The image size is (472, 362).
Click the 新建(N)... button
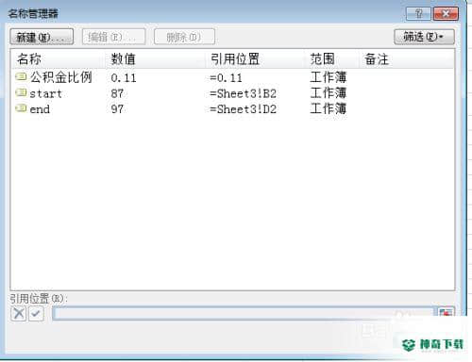(42, 37)
